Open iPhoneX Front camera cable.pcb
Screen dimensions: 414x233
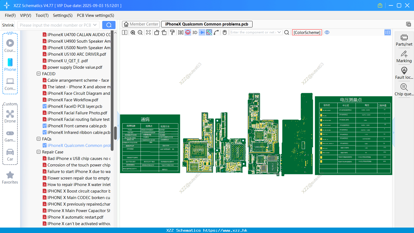tap(77, 126)
